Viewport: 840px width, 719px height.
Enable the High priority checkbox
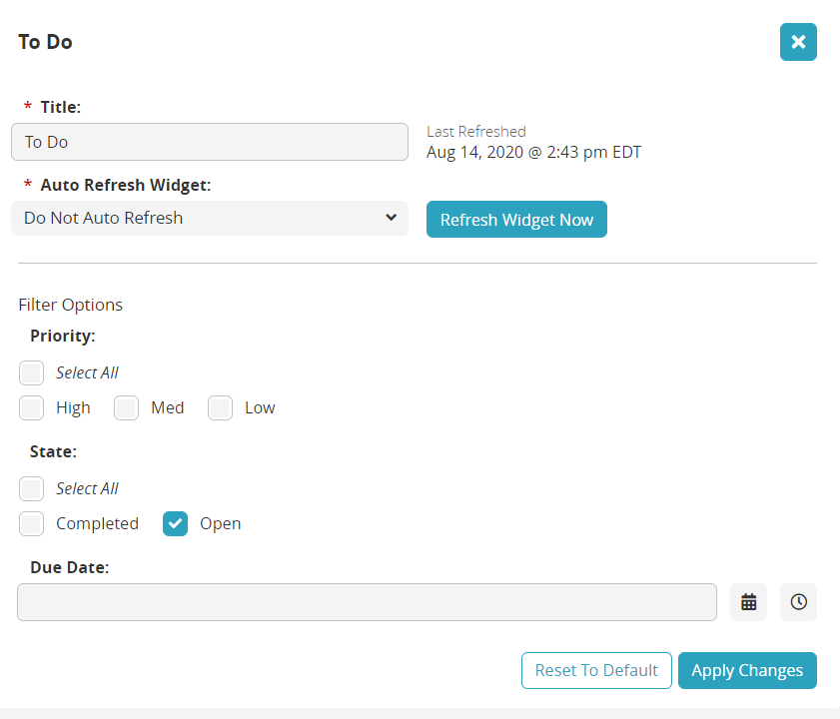[x=32, y=407]
